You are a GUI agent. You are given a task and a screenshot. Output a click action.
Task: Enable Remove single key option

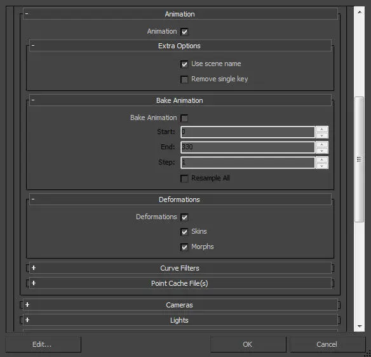pos(184,79)
